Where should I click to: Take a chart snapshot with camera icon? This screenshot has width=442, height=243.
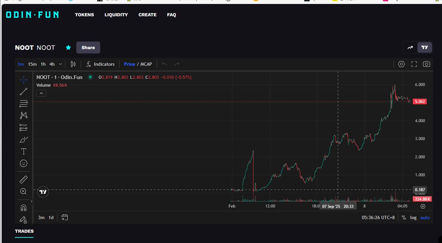tap(427, 64)
